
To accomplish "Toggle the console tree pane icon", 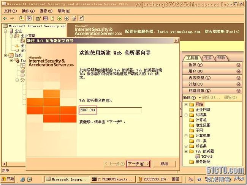I will [x=29, y=19].
